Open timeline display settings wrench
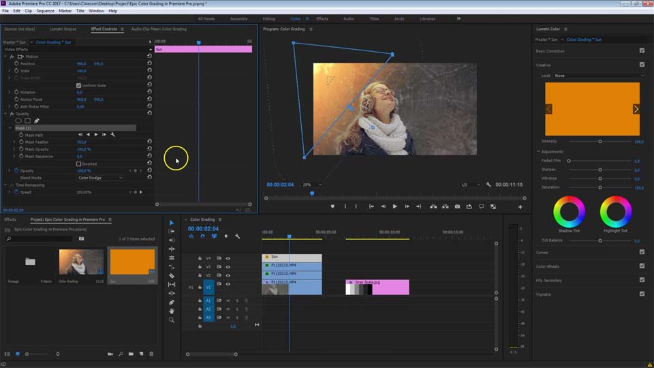654x368 pixels. click(x=237, y=236)
